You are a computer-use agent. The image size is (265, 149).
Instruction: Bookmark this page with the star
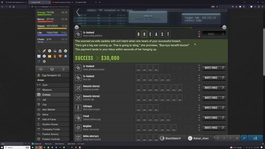[x=217, y=7]
